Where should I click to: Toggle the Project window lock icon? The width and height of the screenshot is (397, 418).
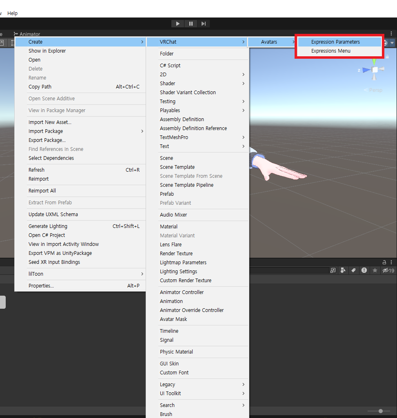(384, 262)
